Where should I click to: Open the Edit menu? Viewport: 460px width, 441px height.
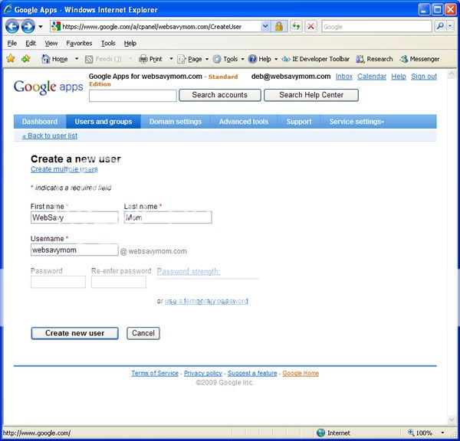click(31, 44)
